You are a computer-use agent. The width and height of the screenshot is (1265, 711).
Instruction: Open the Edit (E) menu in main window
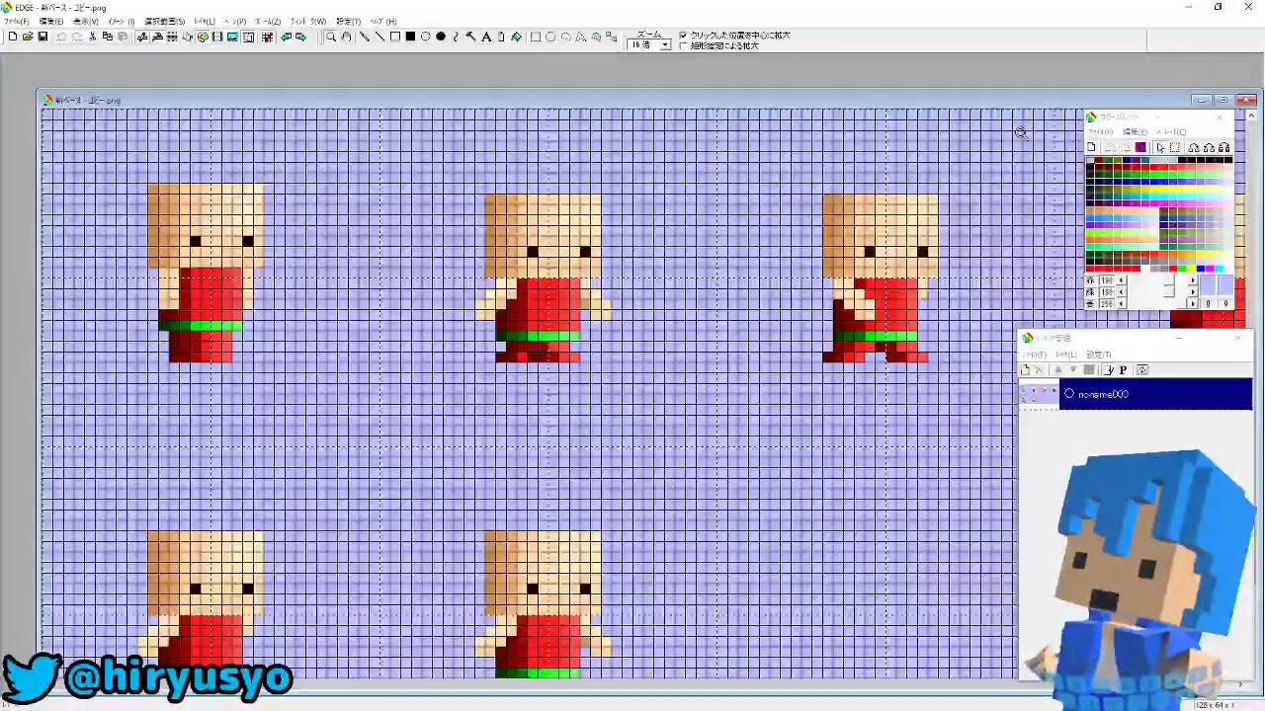click(51, 21)
